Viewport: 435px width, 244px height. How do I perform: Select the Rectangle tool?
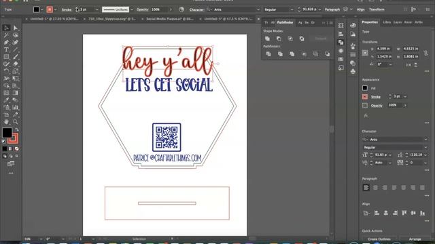[x=6, y=57]
